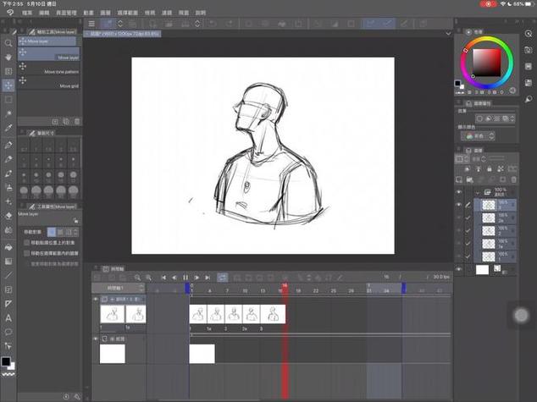Open the Animation menu in menu bar

pyautogui.click(x=88, y=13)
